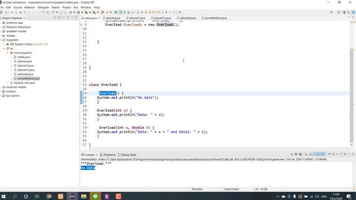Click language indicator ENG in system tray
The width and height of the screenshot is (356, 200).
click(x=324, y=196)
